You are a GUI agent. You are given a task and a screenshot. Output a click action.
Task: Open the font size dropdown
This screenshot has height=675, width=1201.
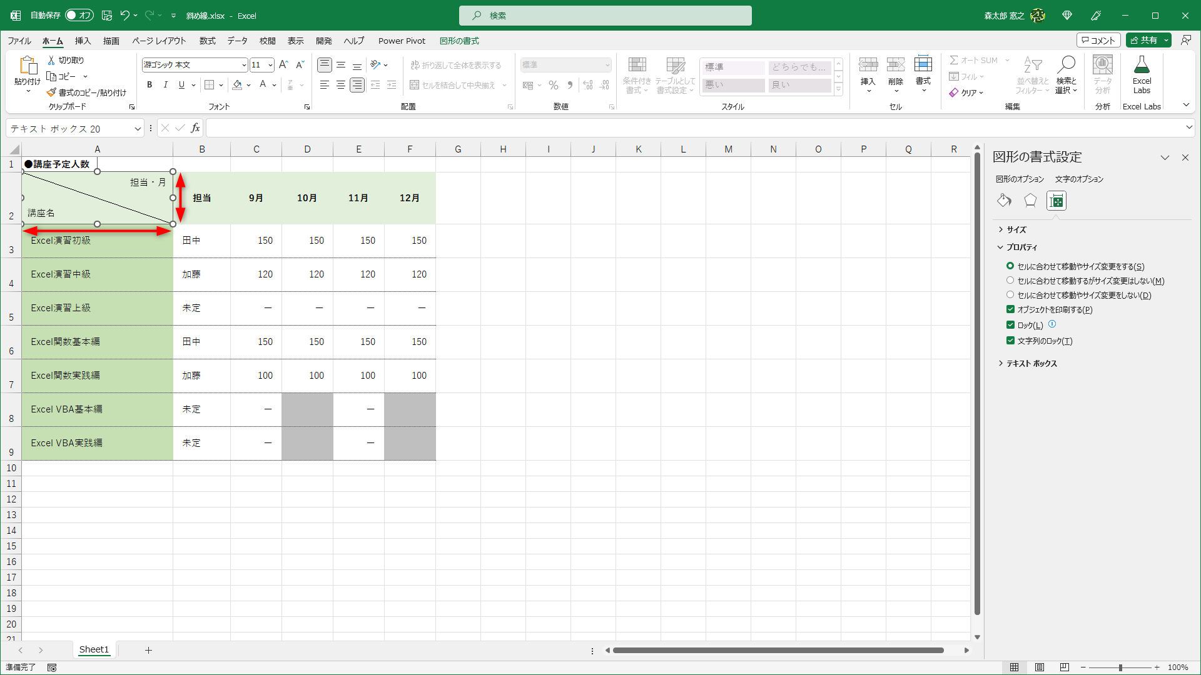(270, 65)
